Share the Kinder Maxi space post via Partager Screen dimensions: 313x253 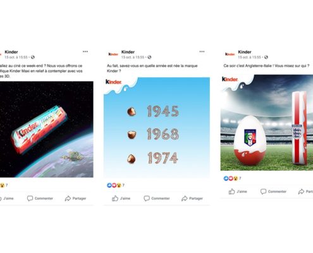75,199
